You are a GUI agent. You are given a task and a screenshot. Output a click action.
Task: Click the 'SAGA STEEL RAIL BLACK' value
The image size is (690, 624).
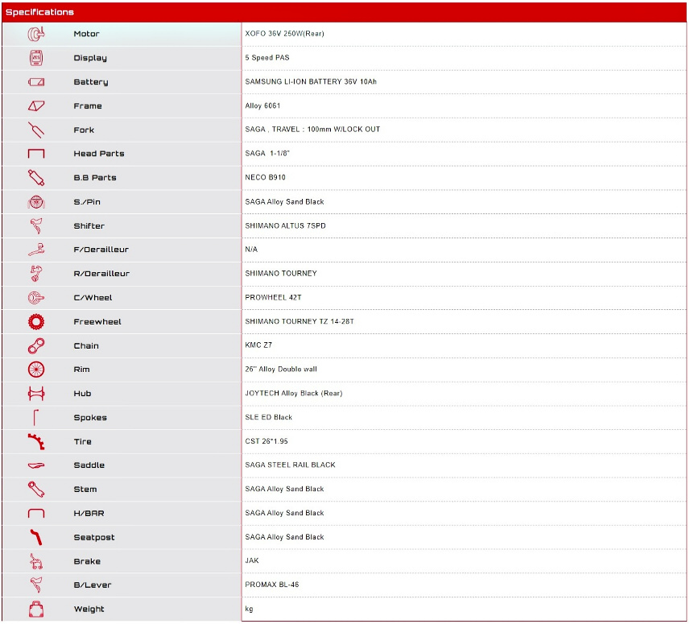pos(290,465)
